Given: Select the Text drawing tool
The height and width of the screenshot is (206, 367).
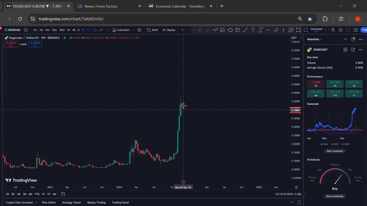Looking at the screenshot, I should coord(253,30).
